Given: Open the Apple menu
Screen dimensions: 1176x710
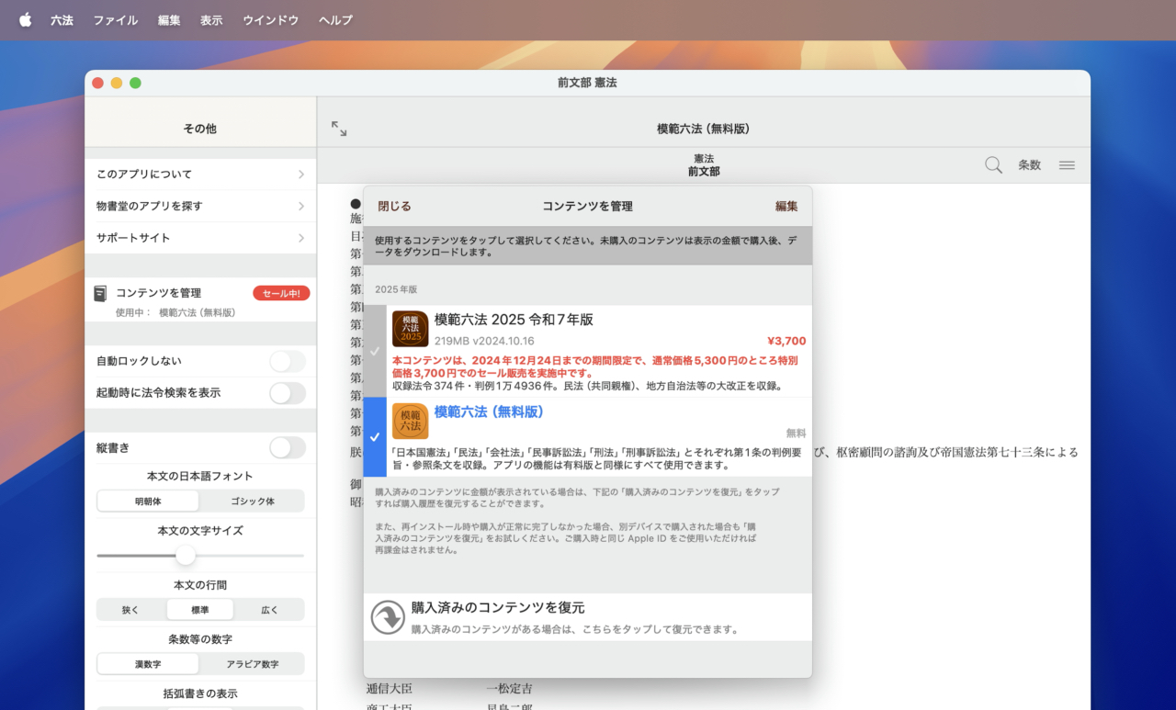Looking at the screenshot, I should point(25,20).
